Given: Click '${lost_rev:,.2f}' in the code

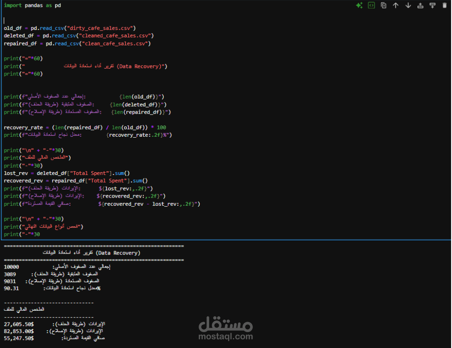Looking at the screenshot, I should tap(124, 189).
